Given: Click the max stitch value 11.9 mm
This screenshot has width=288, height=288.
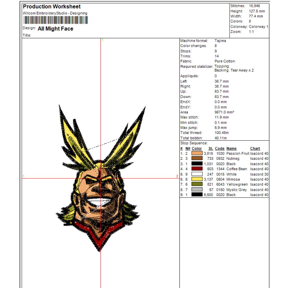Looking at the screenshot, I should click(222, 117).
